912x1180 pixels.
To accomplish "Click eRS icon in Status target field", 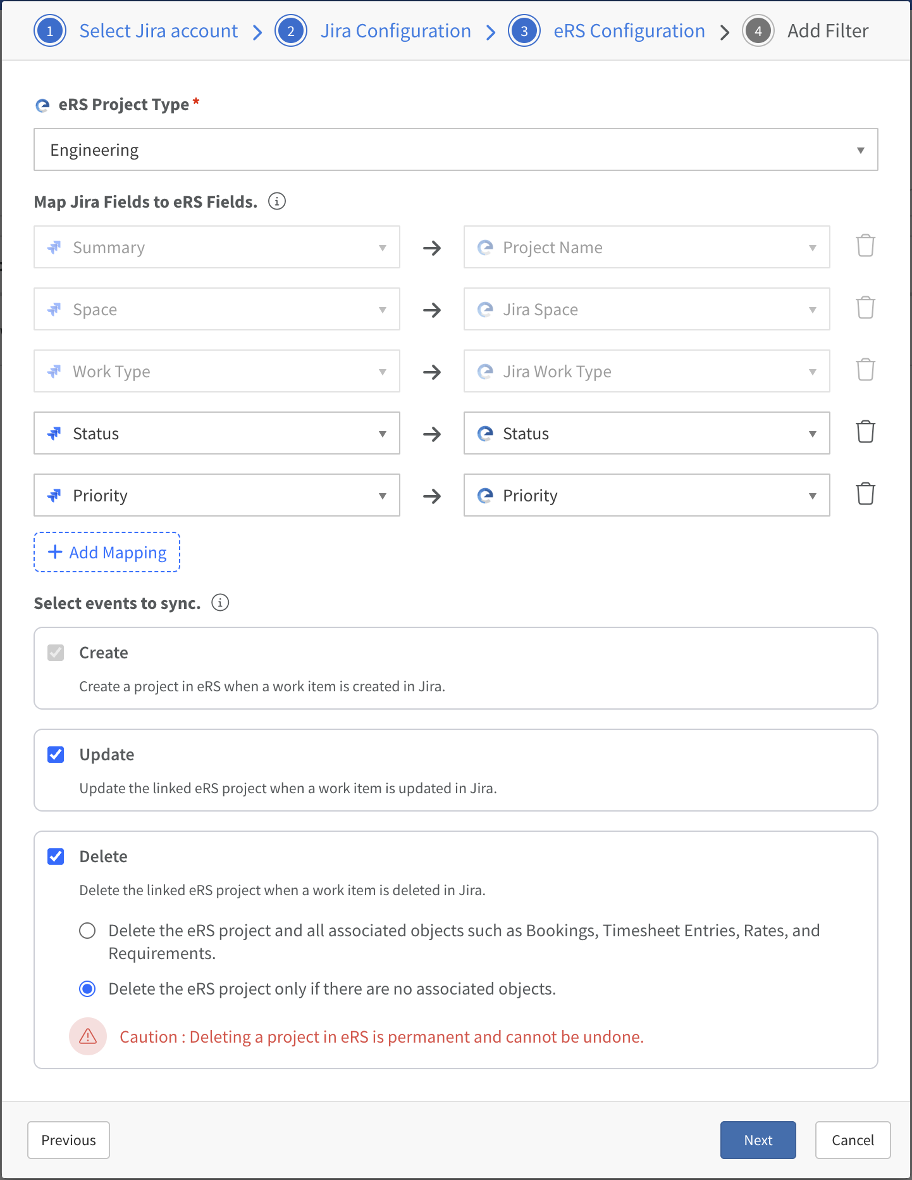I will [x=485, y=434].
